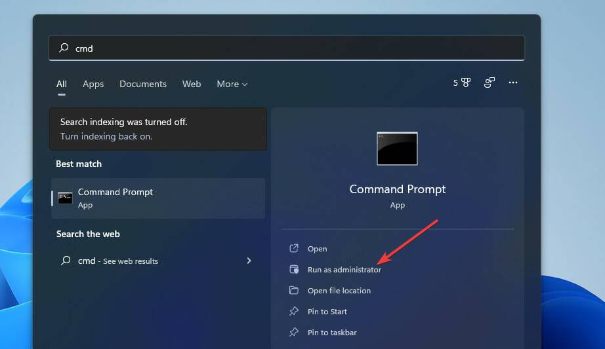Viewport: 605px width, 349px height.
Task: Click the search magnifier icon in search box
Action: tap(64, 48)
